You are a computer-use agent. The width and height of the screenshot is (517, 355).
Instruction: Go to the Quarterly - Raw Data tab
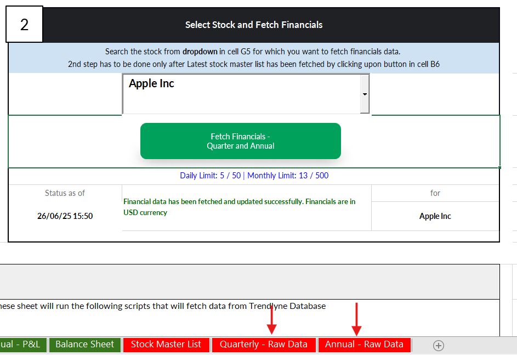(264, 345)
